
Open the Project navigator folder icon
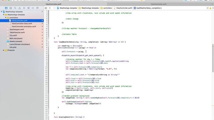(6, 8)
